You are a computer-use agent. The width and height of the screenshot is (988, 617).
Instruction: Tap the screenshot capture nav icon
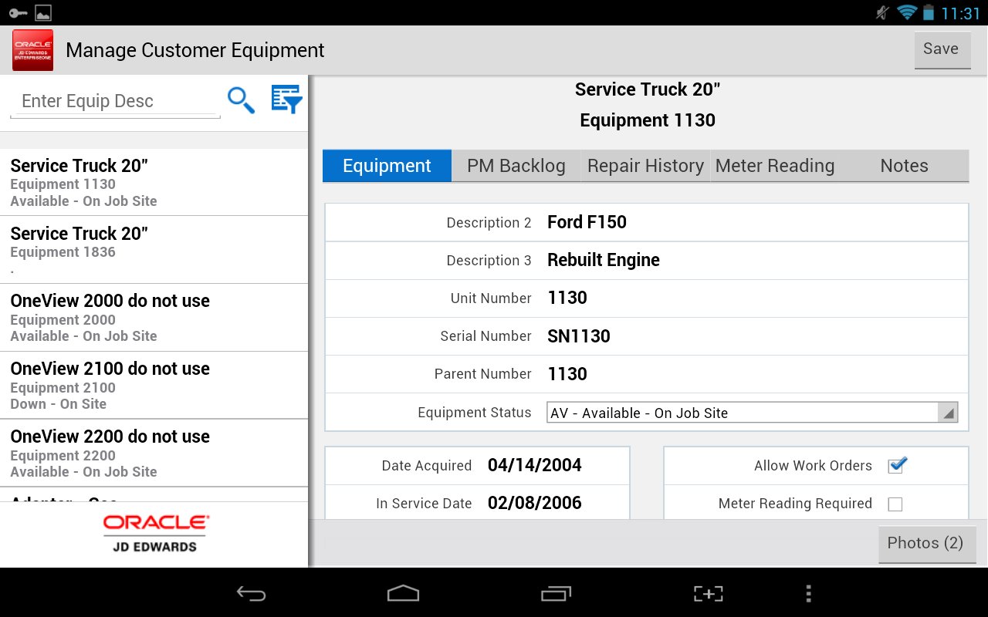coord(708,593)
